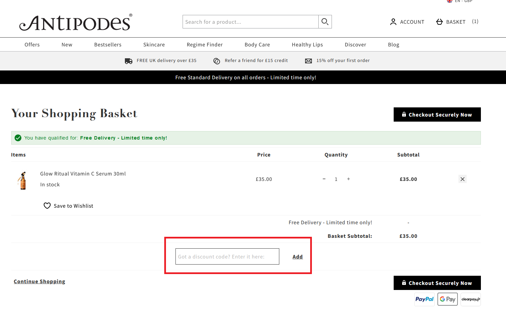Open the New menu item

point(67,45)
